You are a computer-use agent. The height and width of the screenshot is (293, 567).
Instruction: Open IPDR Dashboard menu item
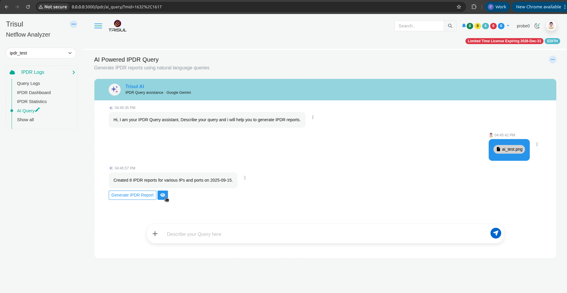(34, 93)
